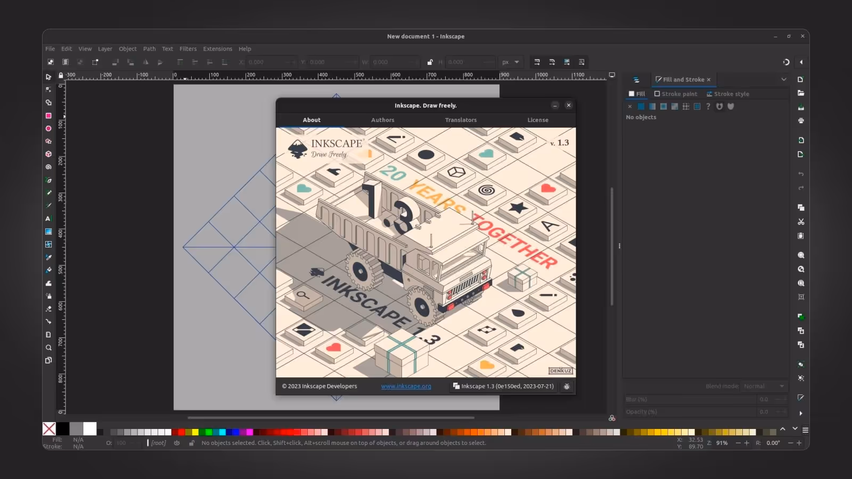Toggle move patterns with objects
The width and height of the screenshot is (852, 479).
click(x=581, y=62)
